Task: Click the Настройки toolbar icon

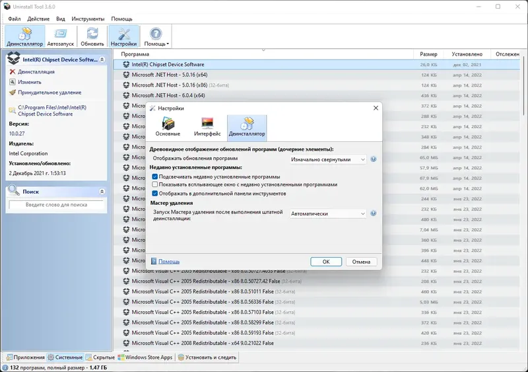Action: [123, 36]
